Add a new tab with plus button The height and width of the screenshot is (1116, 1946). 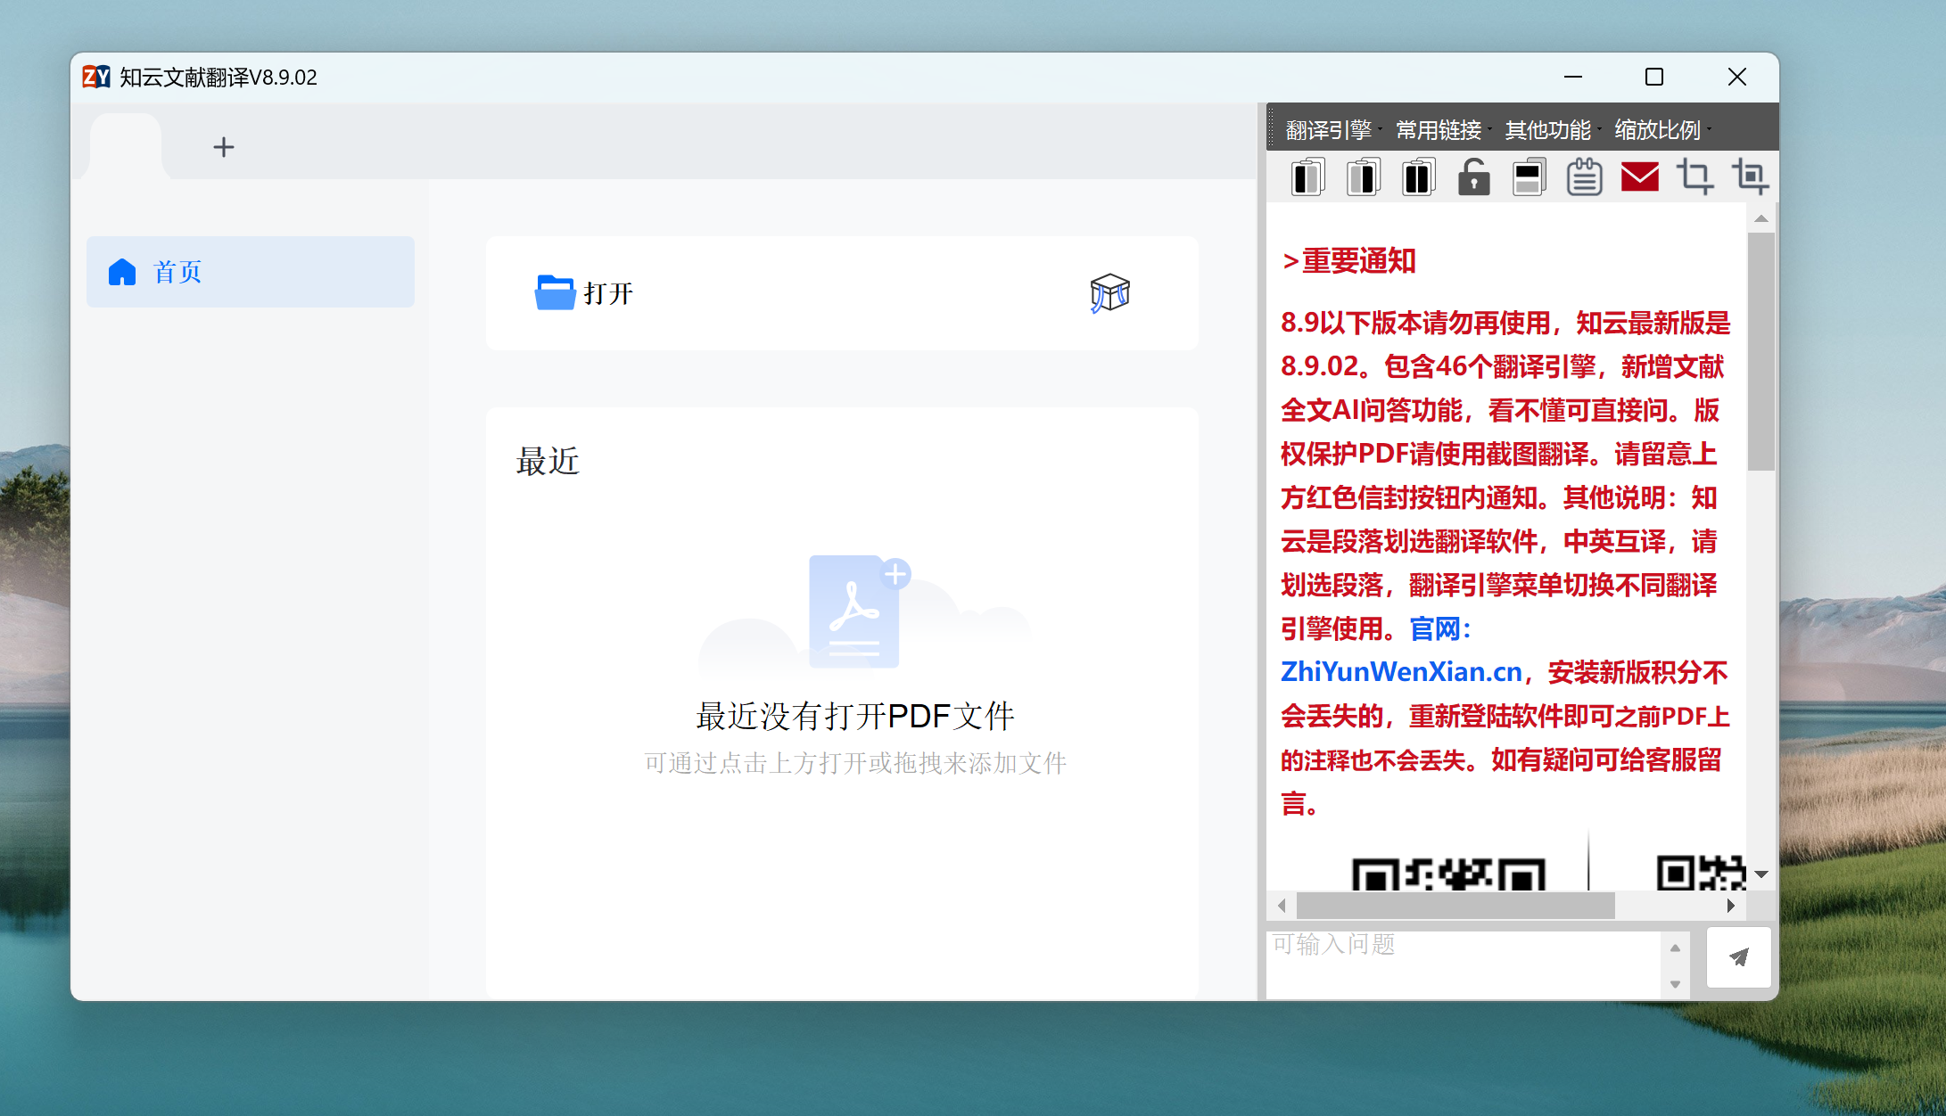[224, 147]
